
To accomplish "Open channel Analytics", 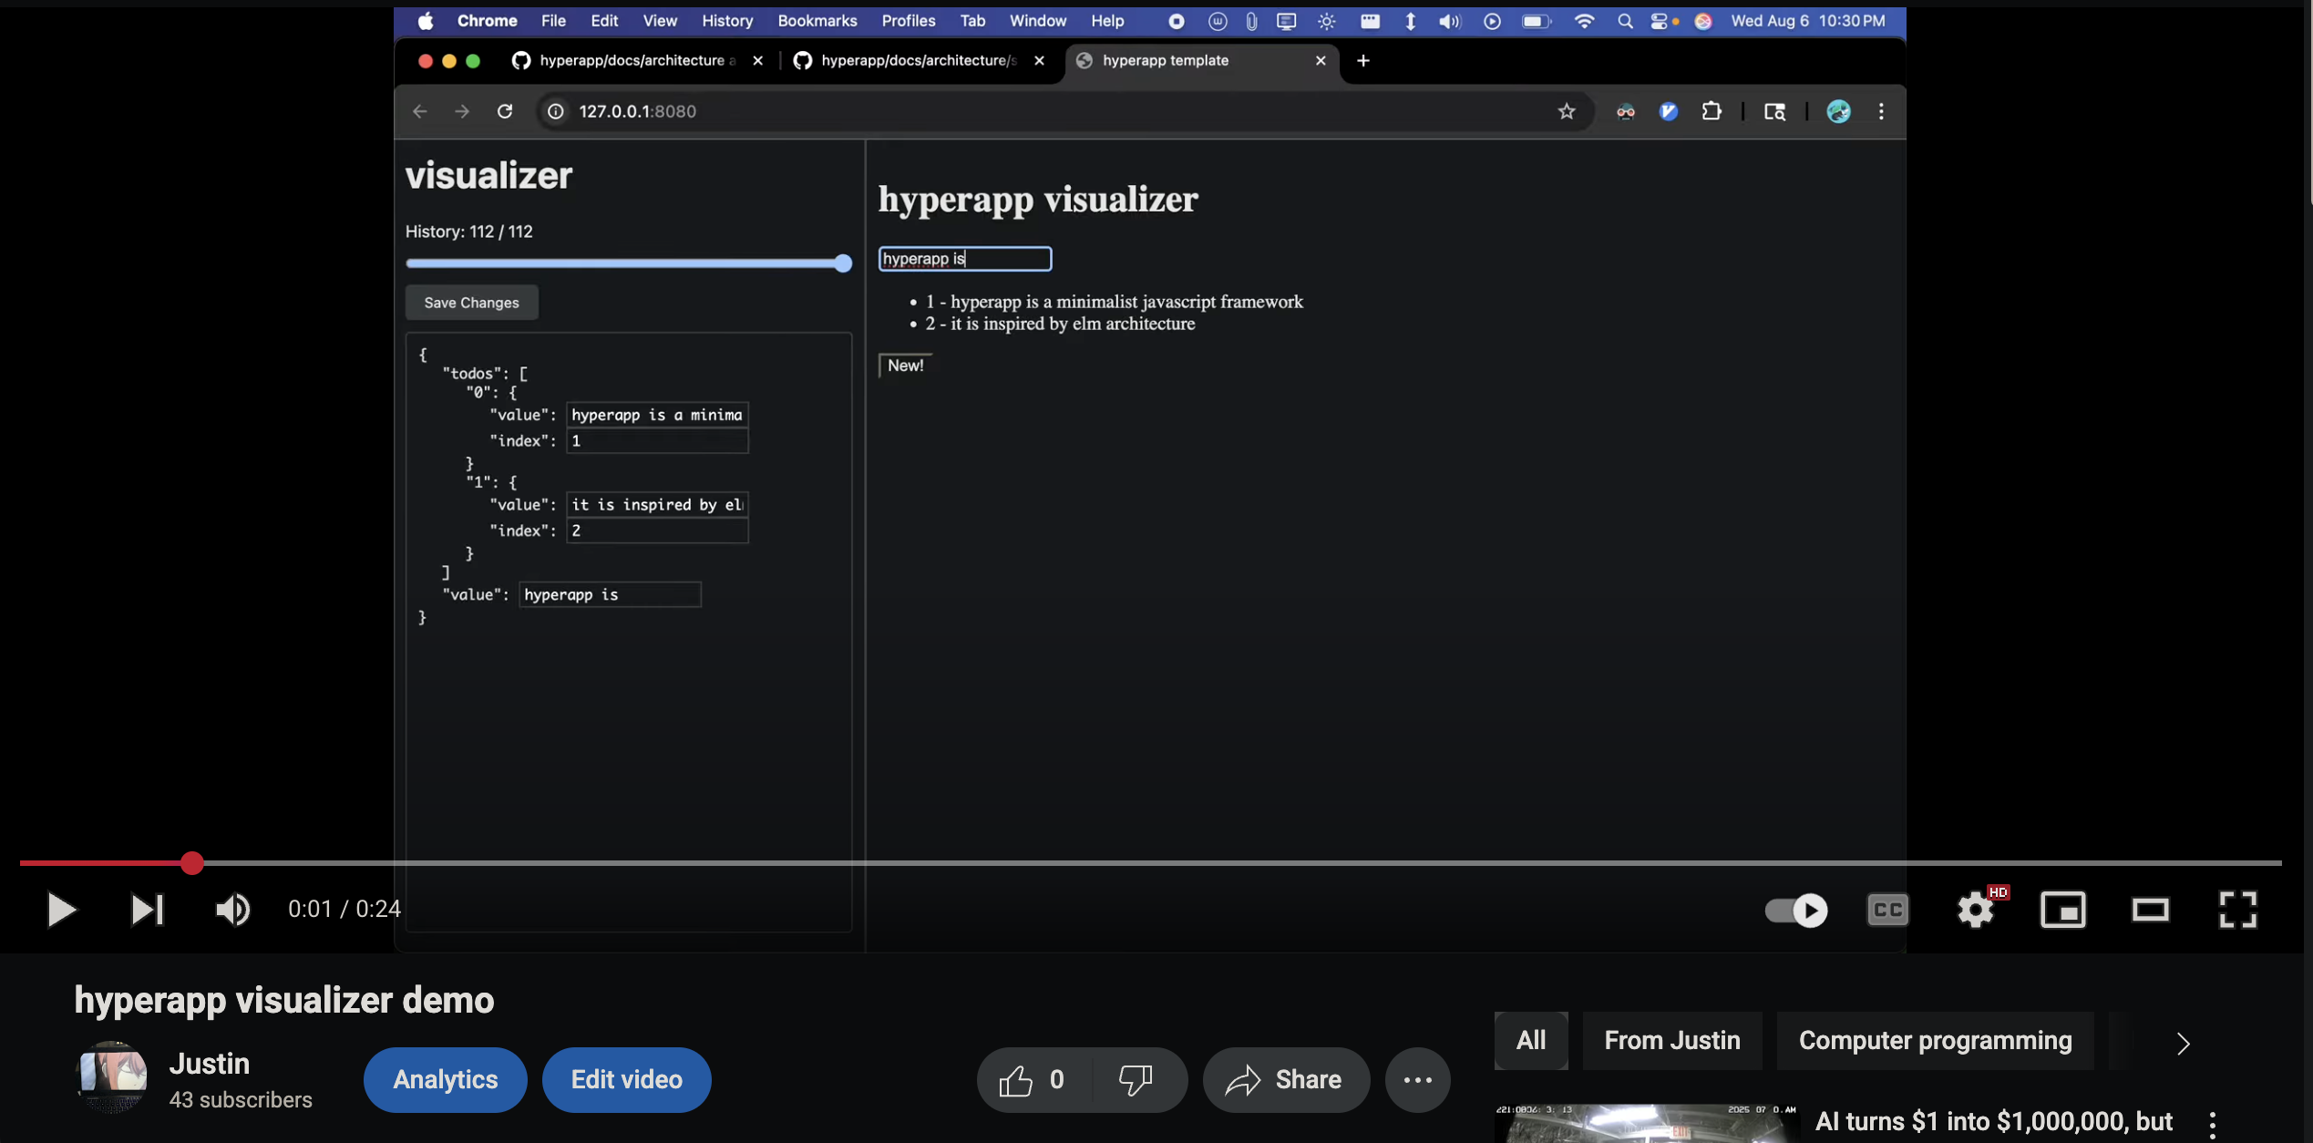I will pos(445,1080).
